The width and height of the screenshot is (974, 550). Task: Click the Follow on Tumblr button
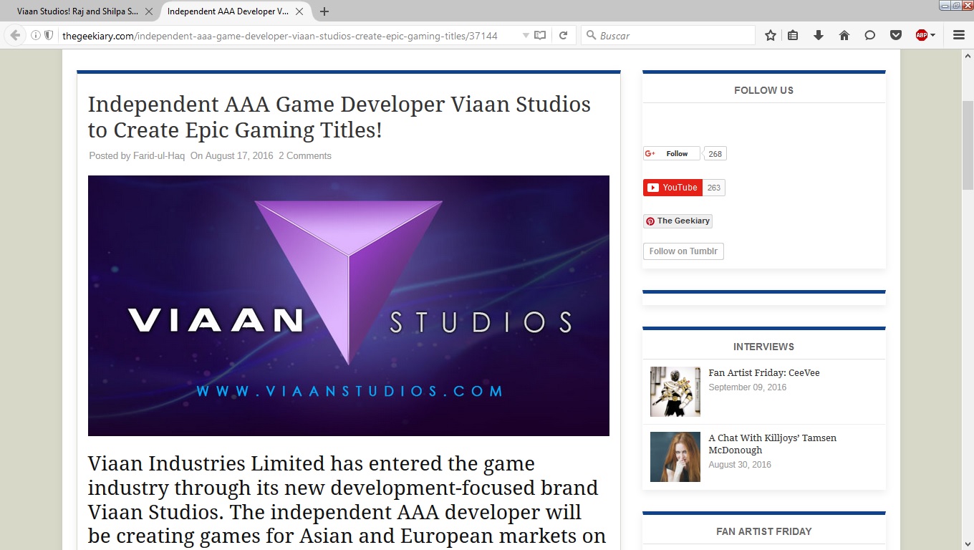683,251
